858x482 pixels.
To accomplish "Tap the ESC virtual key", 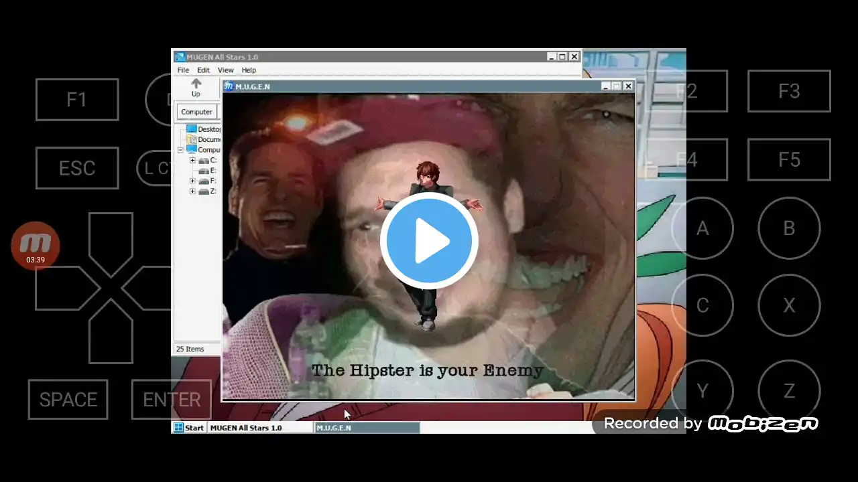I will coord(77,168).
